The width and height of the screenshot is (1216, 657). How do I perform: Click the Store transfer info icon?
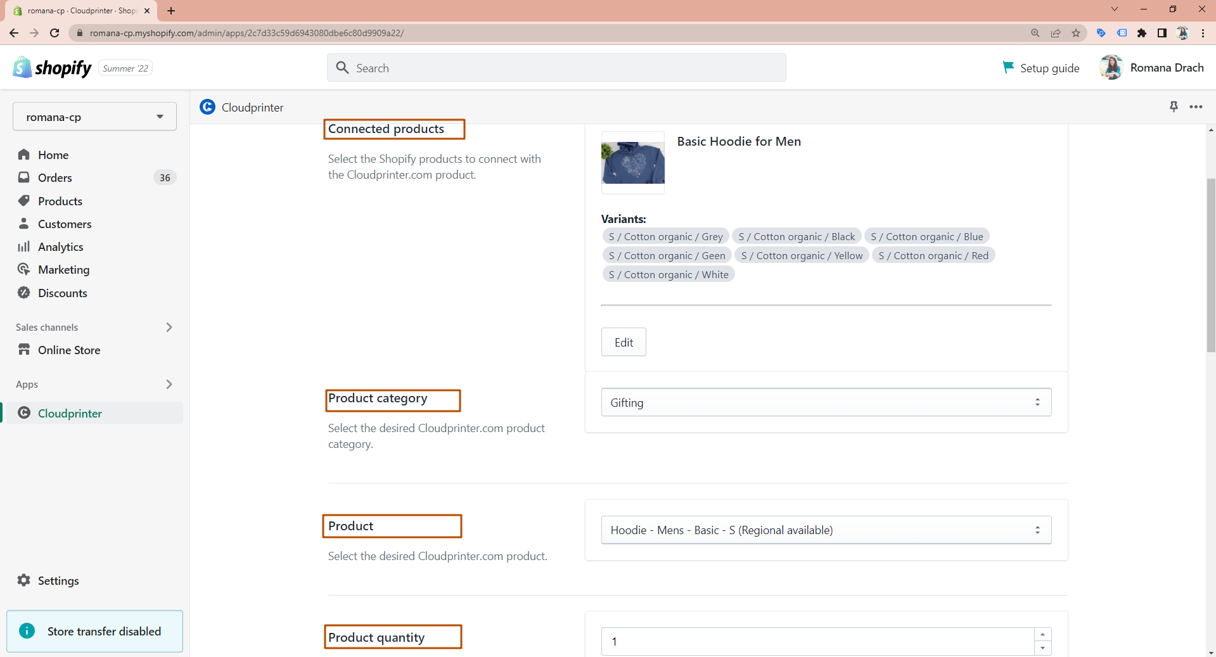(27, 631)
